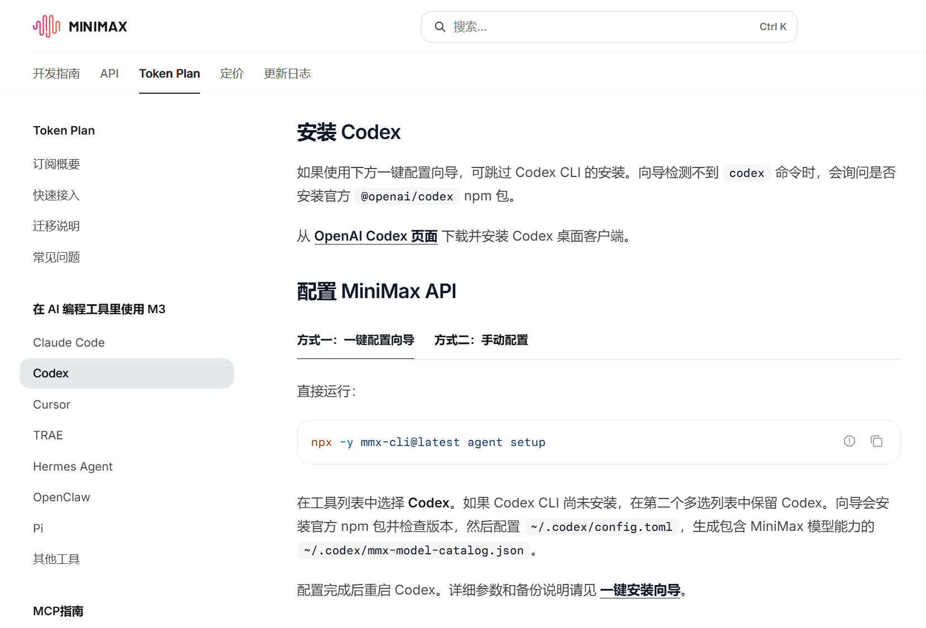The width and height of the screenshot is (926, 628).
Task: Open the 更新日志 nav tab
Action: (287, 74)
